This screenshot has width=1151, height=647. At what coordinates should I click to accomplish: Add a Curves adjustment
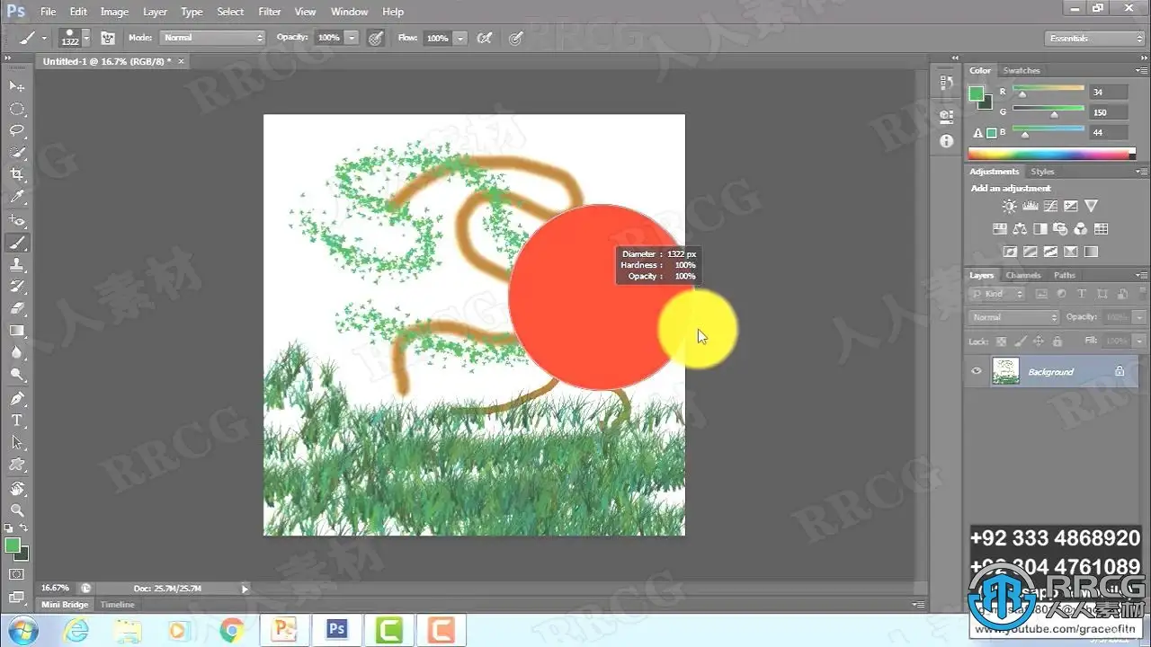point(1050,207)
